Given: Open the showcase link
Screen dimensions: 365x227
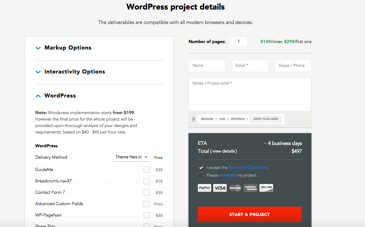Looking at the screenshot, I should coord(227,175).
